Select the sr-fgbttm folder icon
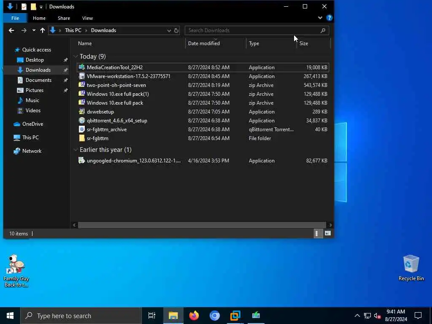The width and height of the screenshot is (432, 324). (x=81, y=138)
